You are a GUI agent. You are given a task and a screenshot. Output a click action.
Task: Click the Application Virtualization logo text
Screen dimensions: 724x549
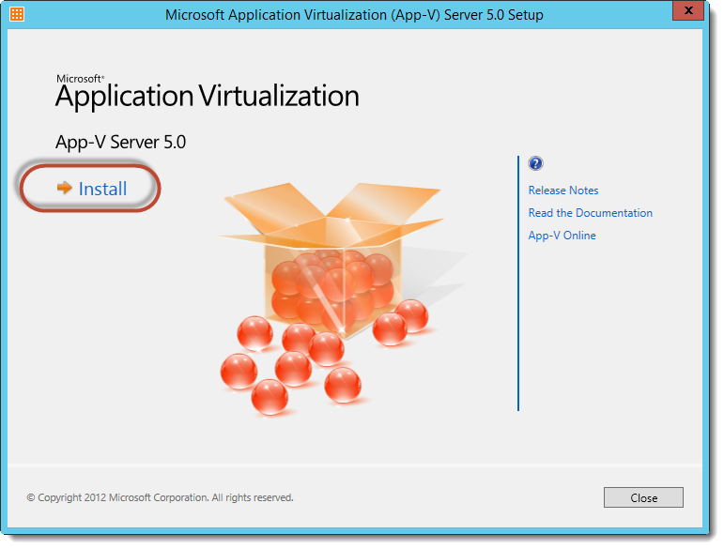207,93
